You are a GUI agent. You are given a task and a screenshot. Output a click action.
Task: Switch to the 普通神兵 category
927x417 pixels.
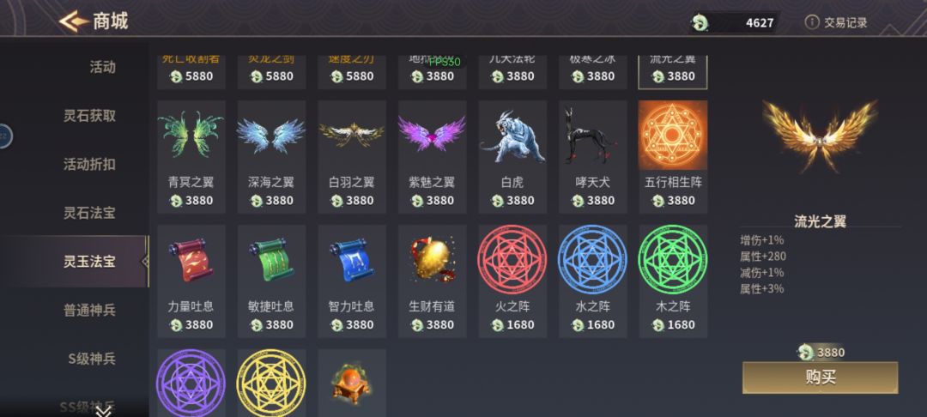(89, 310)
